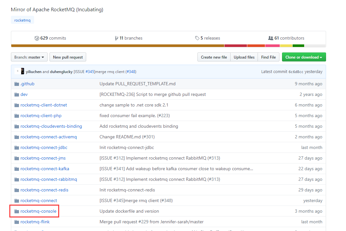This screenshot has width=346, height=231.
Task: Open pull request #348 link in commit header
Action: 131,71
